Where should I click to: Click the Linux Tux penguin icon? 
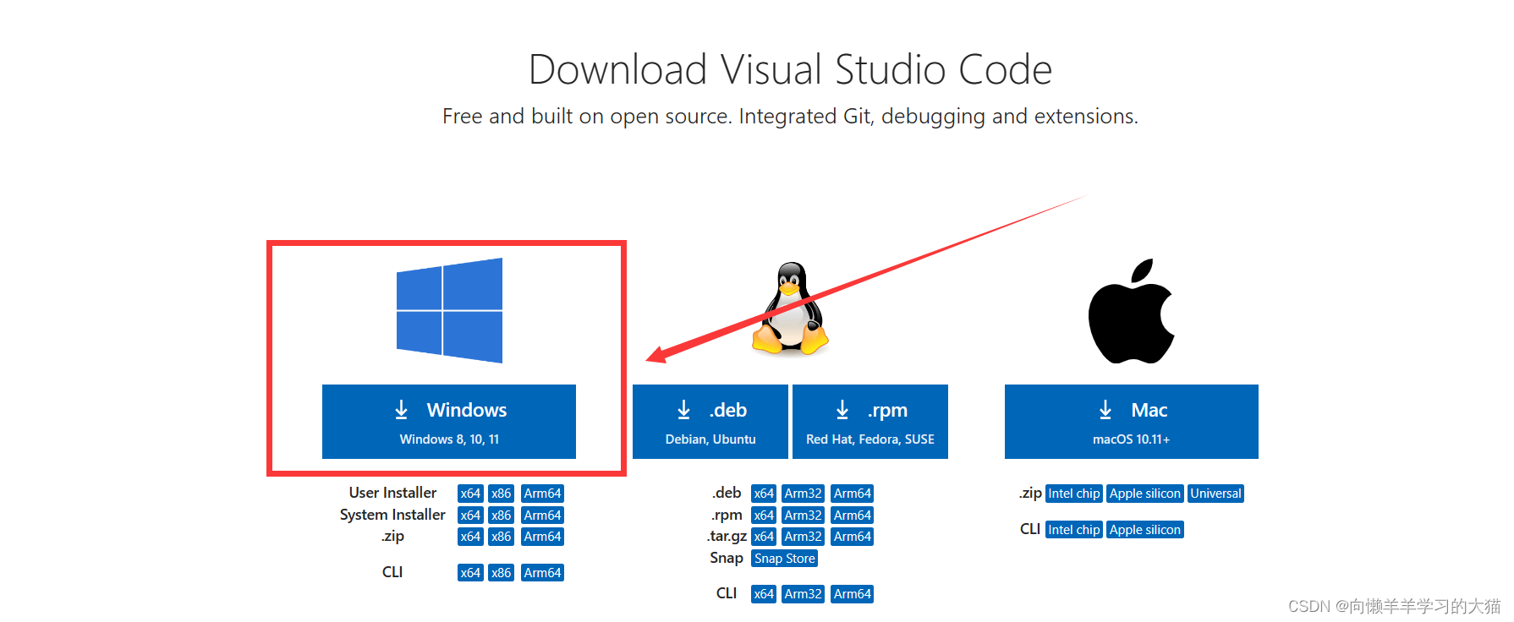(791, 308)
